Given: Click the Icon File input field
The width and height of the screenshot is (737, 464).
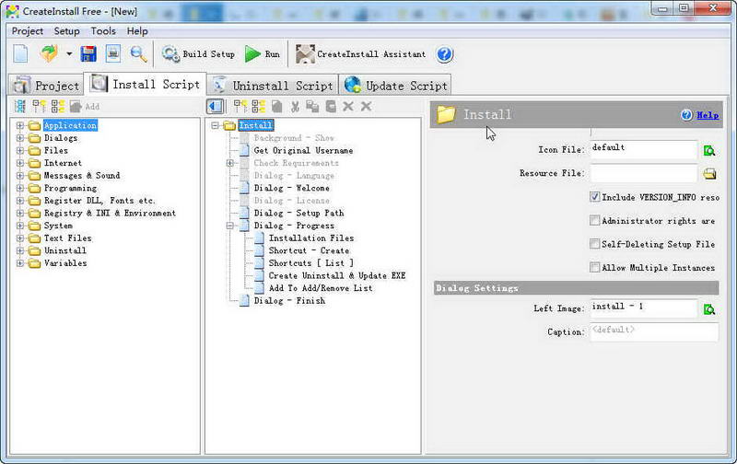Looking at the screenshot, I should pyautogui.click(x=643, y=149).
